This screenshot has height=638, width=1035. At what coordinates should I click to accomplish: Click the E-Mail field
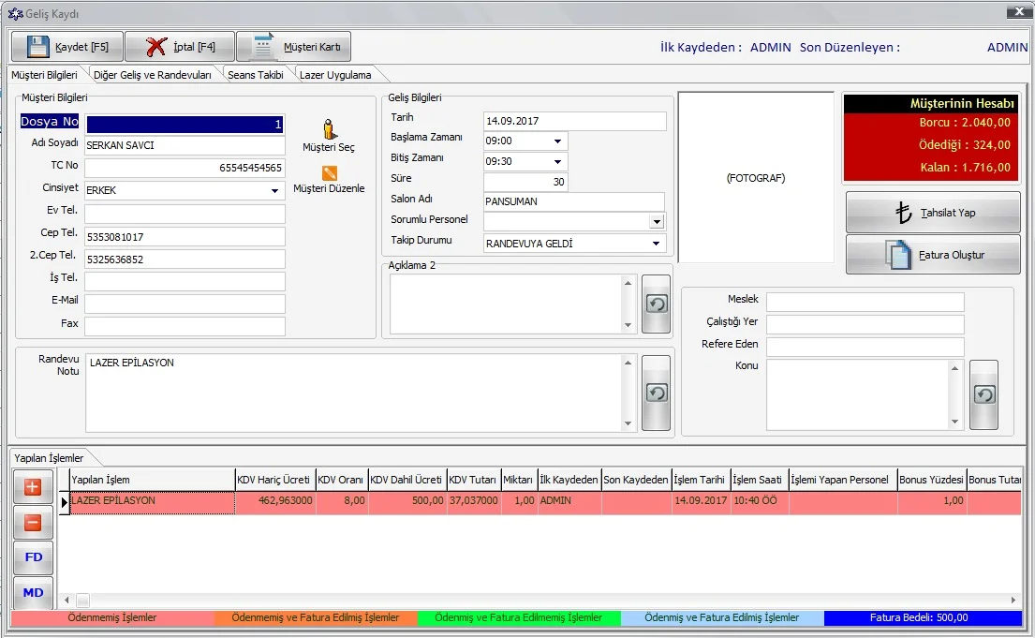(x=185, y=304)
